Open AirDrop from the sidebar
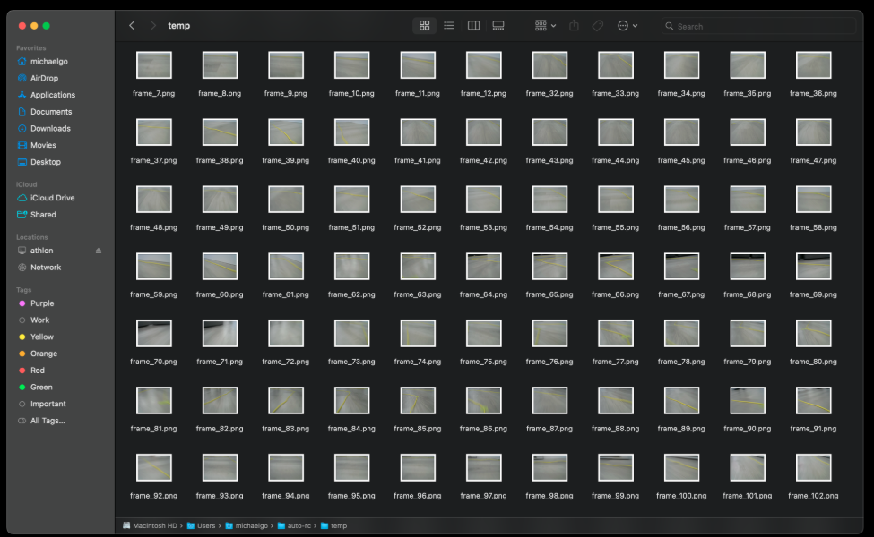This screenshot has width=874, height=537. tap(44, 78)
